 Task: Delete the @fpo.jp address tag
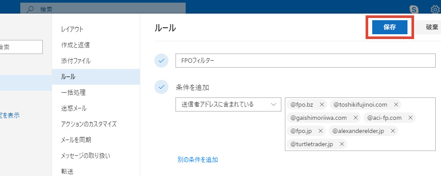[321, 131]
